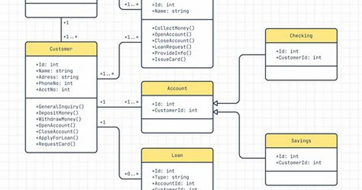Click the '+GeneralInquiry()' method
The image size is (362, 190).
60,107
